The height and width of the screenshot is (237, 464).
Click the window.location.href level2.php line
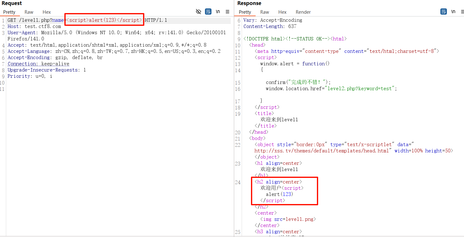[x=332, y=89]
